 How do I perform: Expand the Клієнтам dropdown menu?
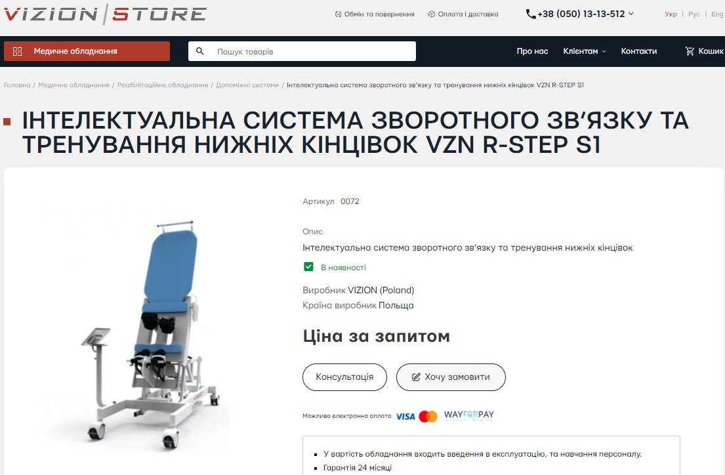[585, 51]
